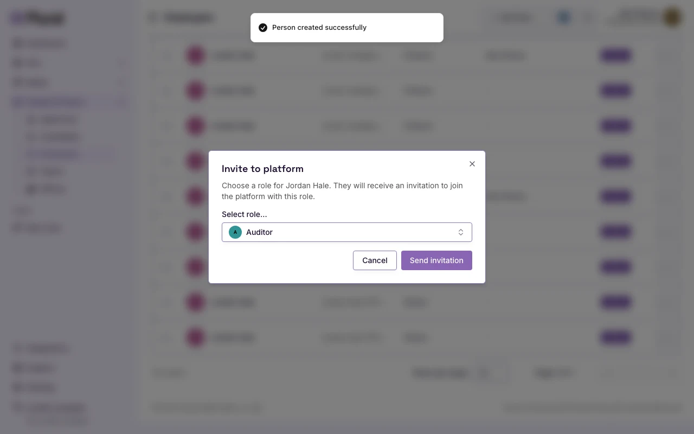The width and height of the screenshot is (694, 434).
Task: Cancel the platform invitation
Action: coord(375,260)
